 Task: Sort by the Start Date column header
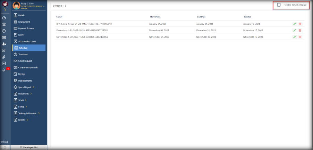click(x=154, y=17)
